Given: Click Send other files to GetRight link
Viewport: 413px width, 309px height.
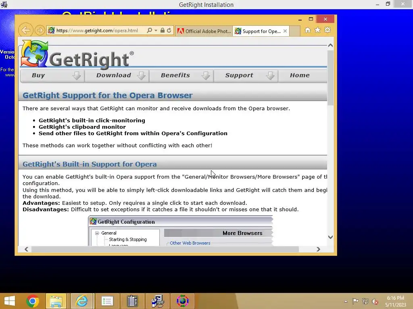Looking at the screenshot, I should [133, 133].
